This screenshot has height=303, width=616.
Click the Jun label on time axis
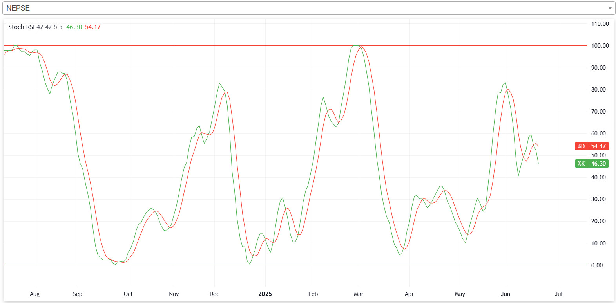click(x=506, y=294)
